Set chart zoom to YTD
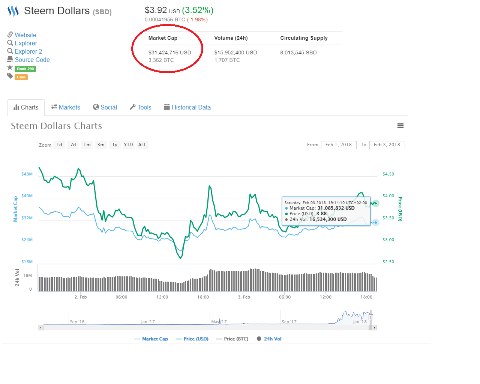The width and height of the screenshot is (480, 384). click(128, 145)
